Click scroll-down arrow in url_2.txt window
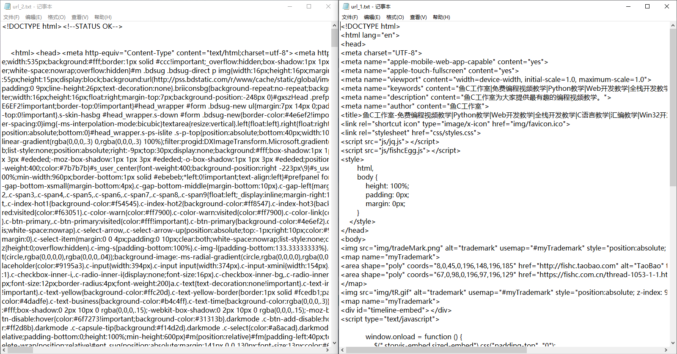The height and width of the screenshot is (354, 677). pos(334,343)
